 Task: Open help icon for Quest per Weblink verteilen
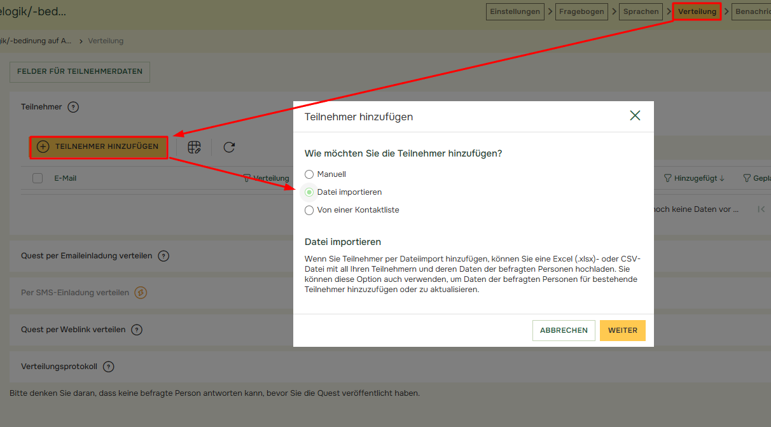[137, 330]
